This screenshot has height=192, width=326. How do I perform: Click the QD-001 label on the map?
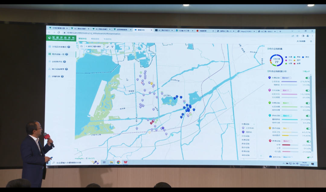click(167, 95)
